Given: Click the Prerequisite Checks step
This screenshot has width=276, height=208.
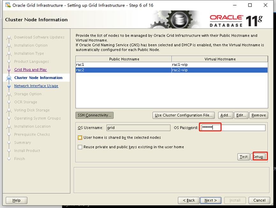Looking at the screenshot, I should tap(32, 134).
